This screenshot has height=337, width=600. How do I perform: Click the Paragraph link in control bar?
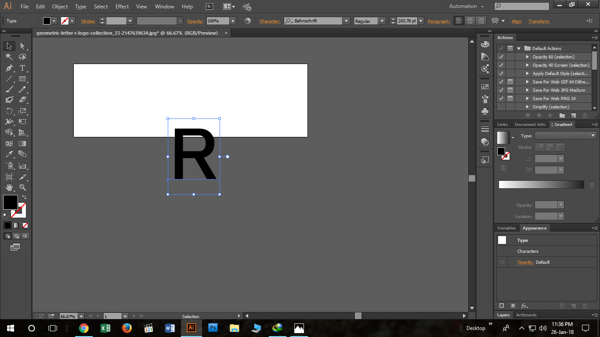click(439, 21)
